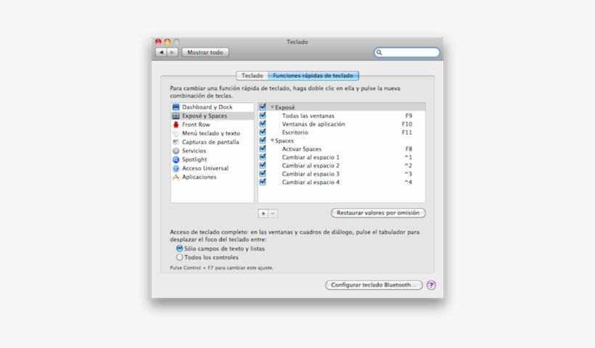Close the Teclado window with red button

point(158,42)
